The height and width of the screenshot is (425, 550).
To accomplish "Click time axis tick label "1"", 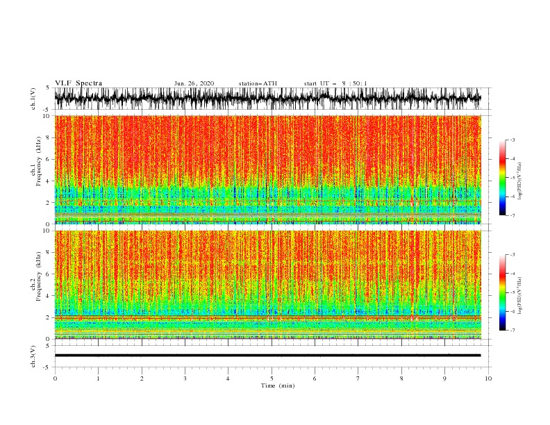I will coord(98,378).
